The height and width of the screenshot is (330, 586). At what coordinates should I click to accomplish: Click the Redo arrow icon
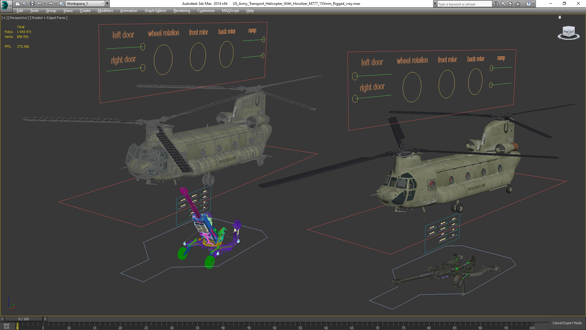50,4
